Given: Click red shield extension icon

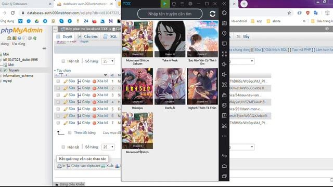Looking at the screenshot, I should (308, 13).
